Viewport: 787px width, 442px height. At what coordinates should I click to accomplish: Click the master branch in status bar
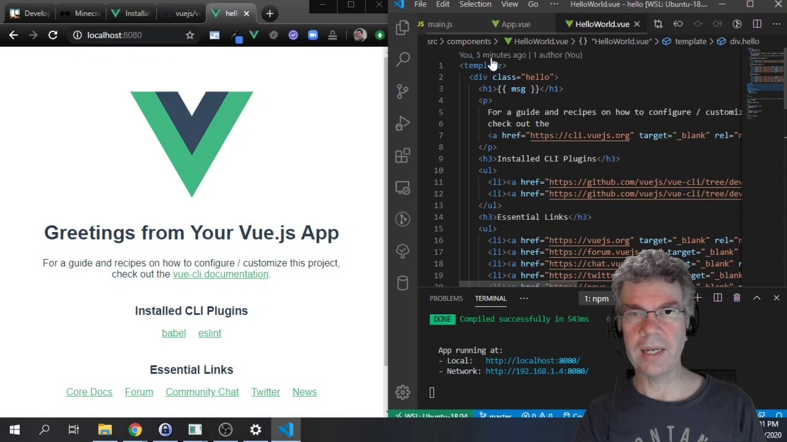click(x=496, y=416)
